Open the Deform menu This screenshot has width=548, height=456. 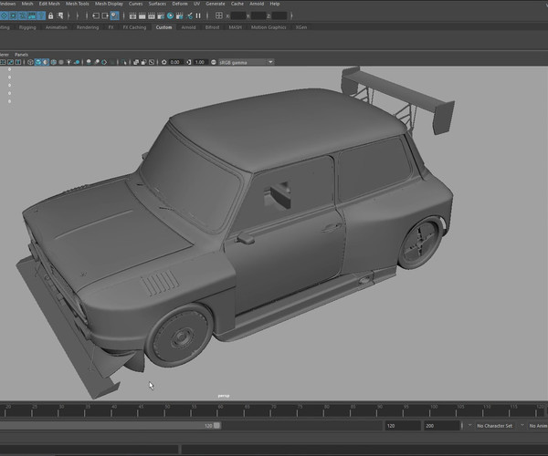tap(180, 4)
